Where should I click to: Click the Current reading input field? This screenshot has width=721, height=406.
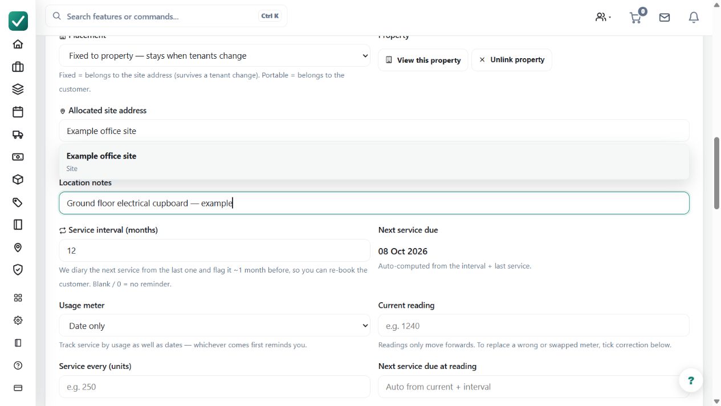pyautogui.click(x=533, y=326)
